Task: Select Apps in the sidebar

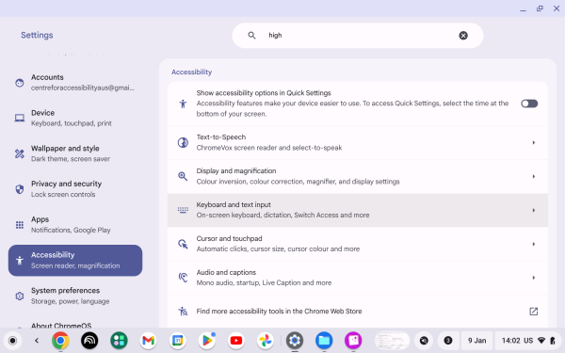Action: point(75,225)
